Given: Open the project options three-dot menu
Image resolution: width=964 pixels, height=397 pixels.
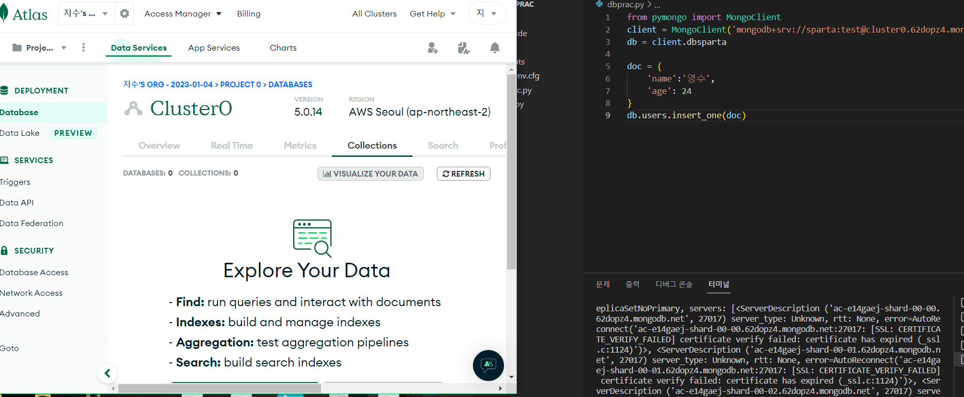Looking at the screenshot, I should point(84,47).
